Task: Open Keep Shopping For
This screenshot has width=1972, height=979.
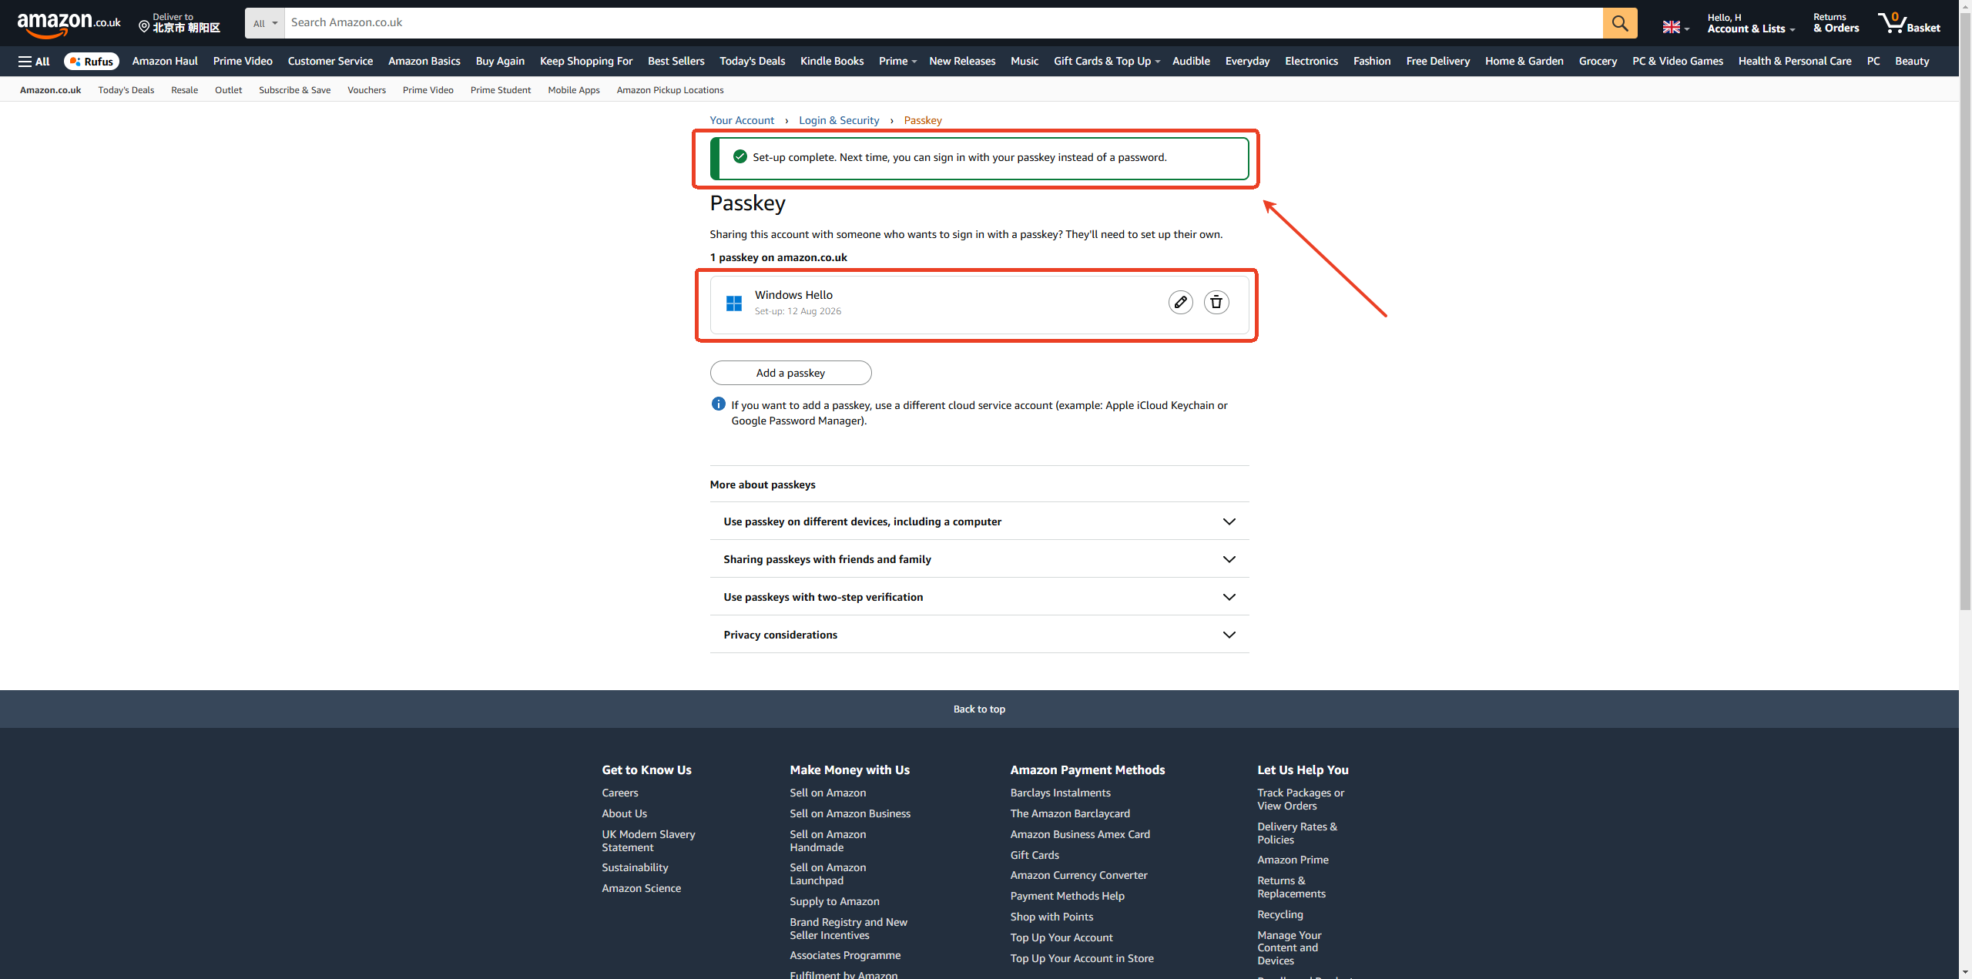Action: click(586, 62)
